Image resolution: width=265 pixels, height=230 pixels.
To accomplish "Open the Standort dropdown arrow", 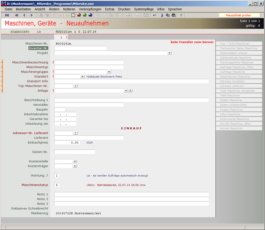I will 82,76.
